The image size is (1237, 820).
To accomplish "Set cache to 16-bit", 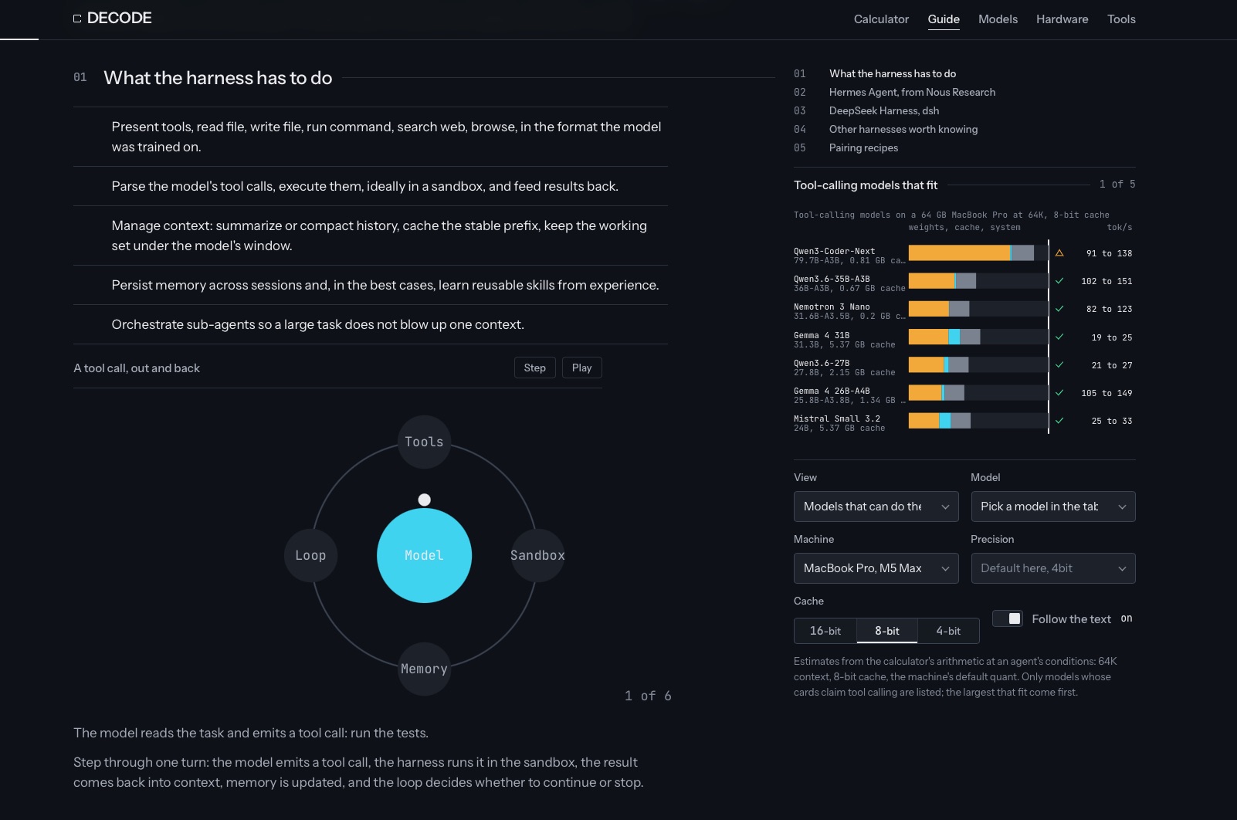I will 825,631.
